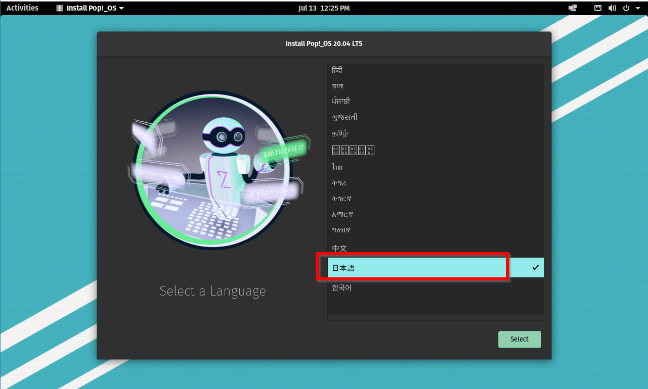This screenshot has width=648, height=389.
Task: Click the checkmark on the 日本語 row
Action: click(x=536, y=268)
